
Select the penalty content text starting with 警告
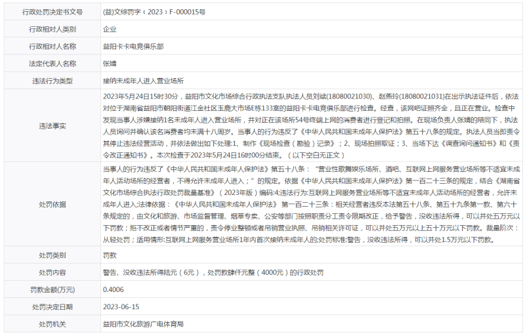[x=213, y=272]
